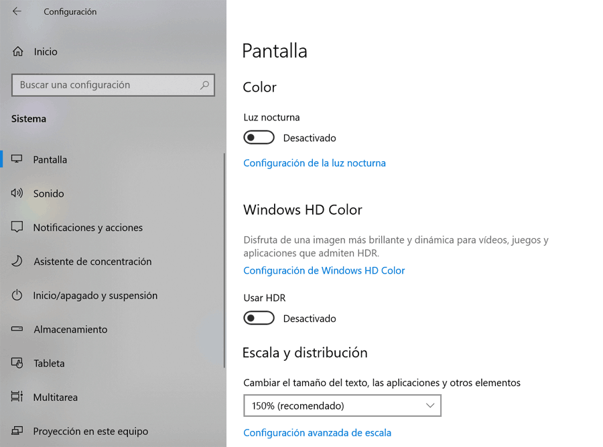
Task: Click the magnifier icon in search box
Action: click(204, 85)
